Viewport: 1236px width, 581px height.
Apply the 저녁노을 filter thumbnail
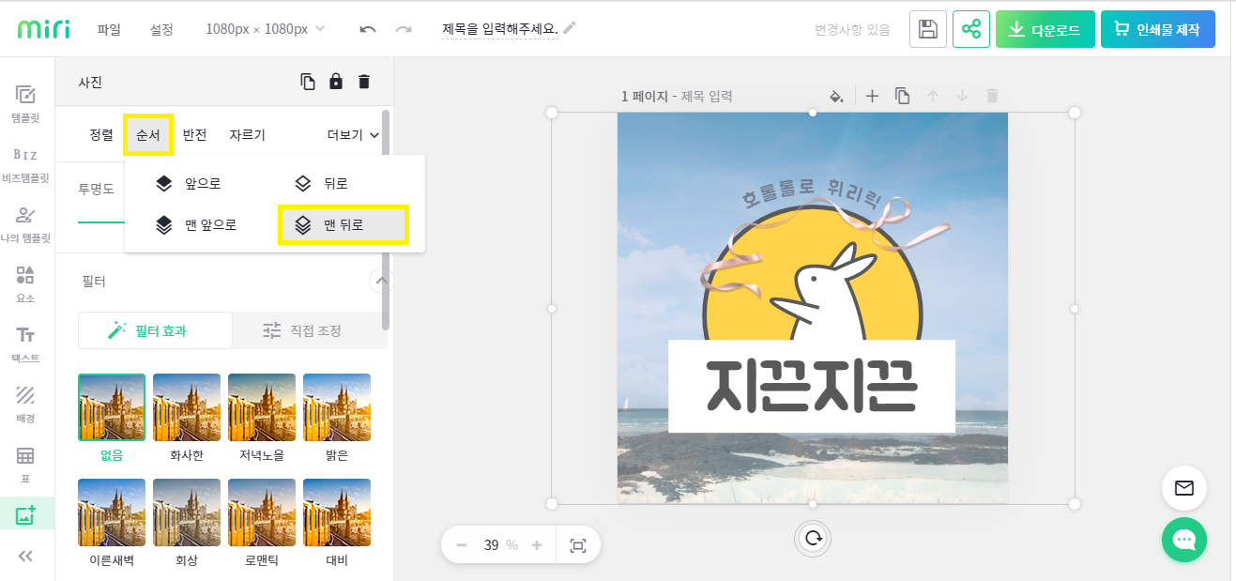pos(262,407)
